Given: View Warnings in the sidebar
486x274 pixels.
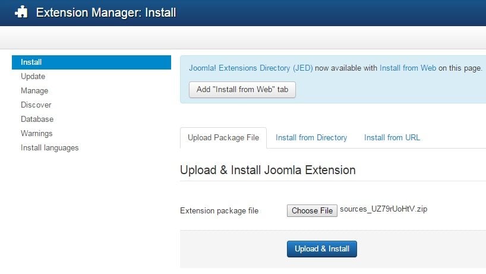Looking at the screenshot, I should (36, 134).
